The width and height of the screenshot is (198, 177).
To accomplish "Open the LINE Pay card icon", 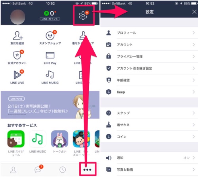I will (x=50, y=55).
